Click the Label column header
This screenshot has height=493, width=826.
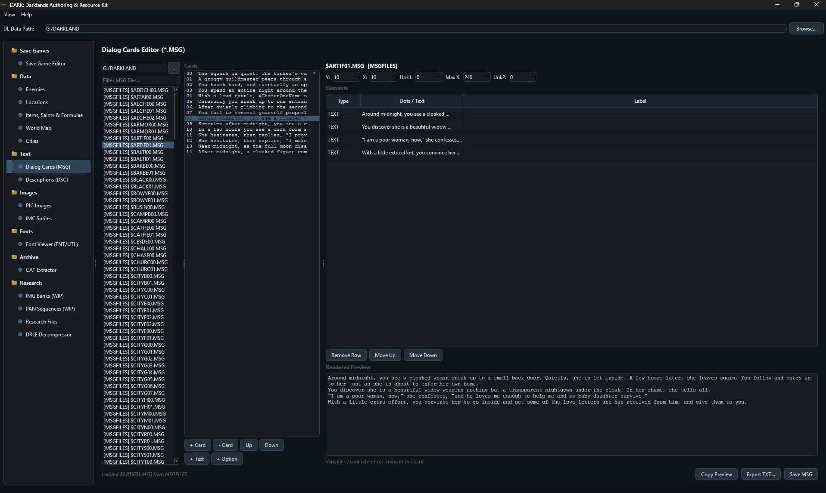tap(640, 101)
